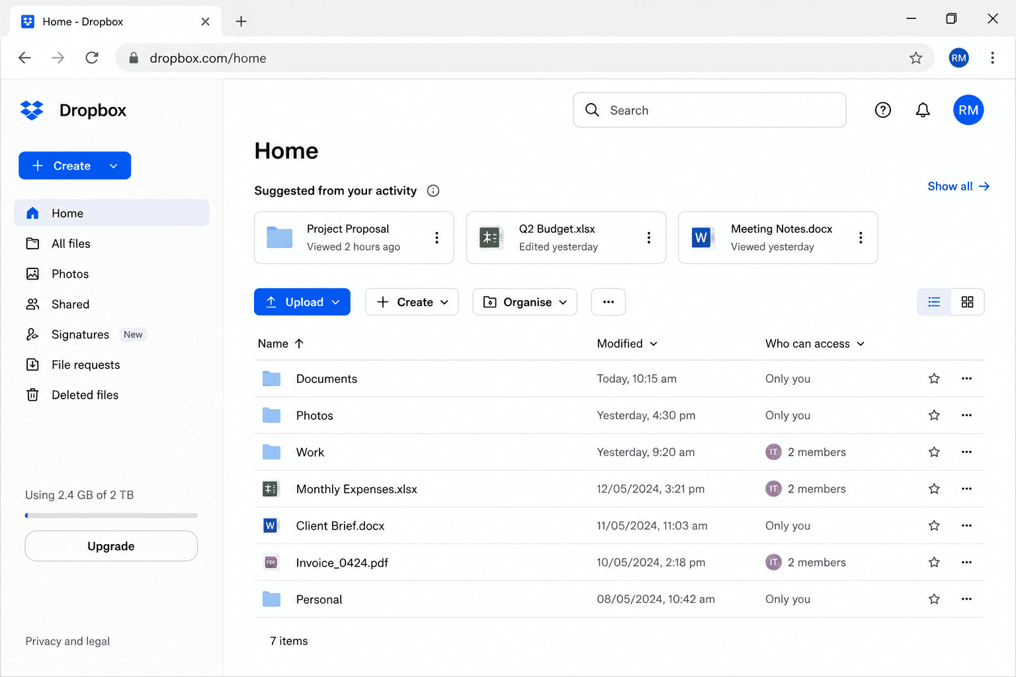Go back in browser history
This screenshot has width=1016, height=677.
25,58
